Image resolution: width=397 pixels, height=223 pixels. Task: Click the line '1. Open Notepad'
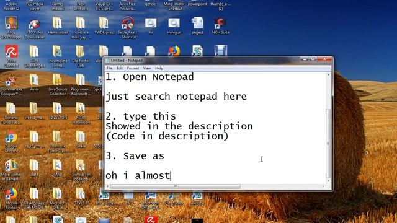[149, 77]
